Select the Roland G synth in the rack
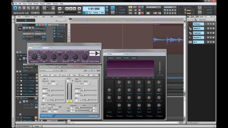Screen dimensions: 228x128 198,37
